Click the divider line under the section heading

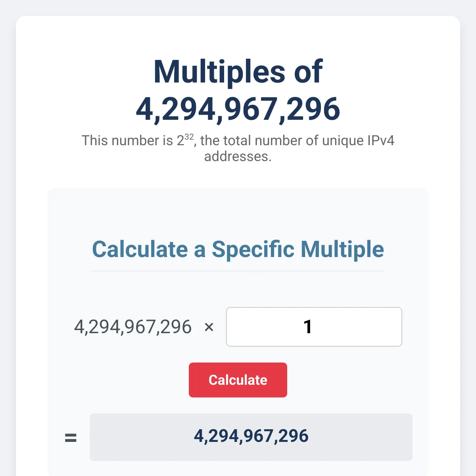coord(238,271)
